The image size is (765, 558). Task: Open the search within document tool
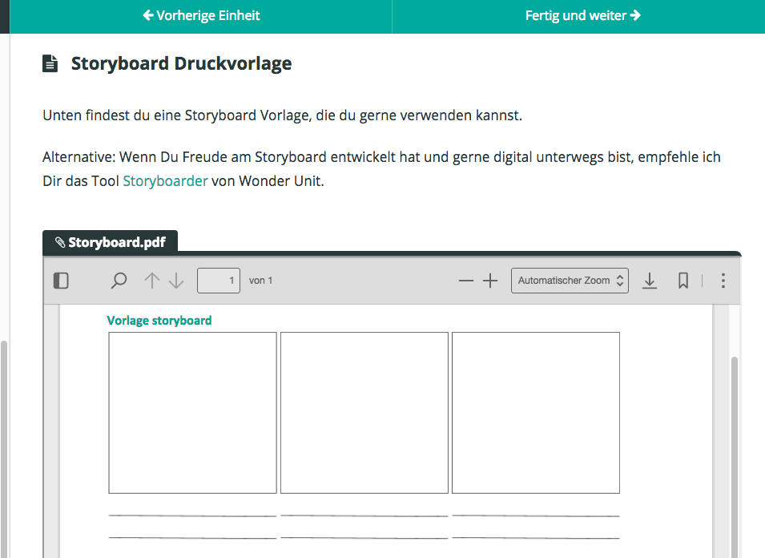[119, 281]
